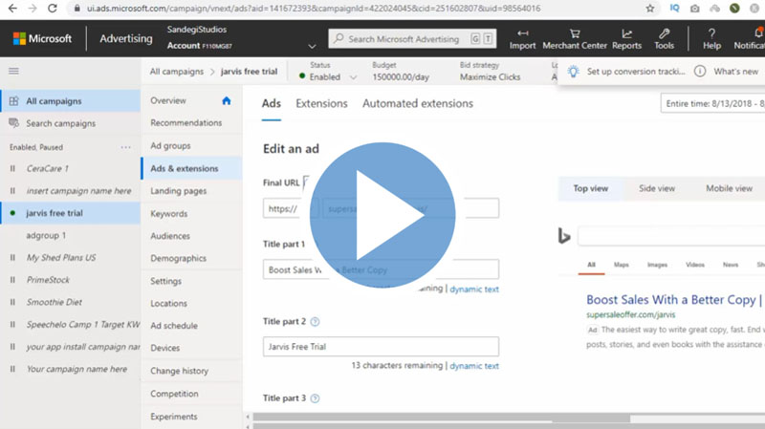The image size is (765, 429).
Task: Open My Shed Plans US campaign
Action: click(61, 258)
